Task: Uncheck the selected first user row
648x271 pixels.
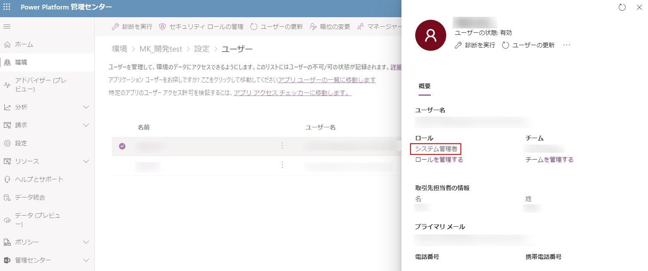Action: click(x=122, y=146)
